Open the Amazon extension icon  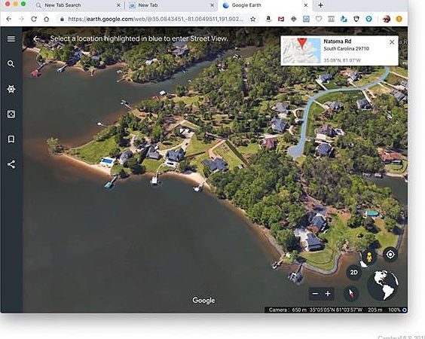(x=268, y=19)
